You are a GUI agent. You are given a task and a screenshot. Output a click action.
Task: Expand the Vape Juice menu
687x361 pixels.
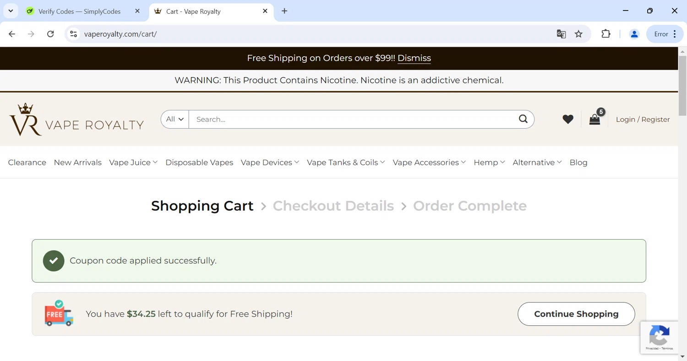tap(133, 163)
